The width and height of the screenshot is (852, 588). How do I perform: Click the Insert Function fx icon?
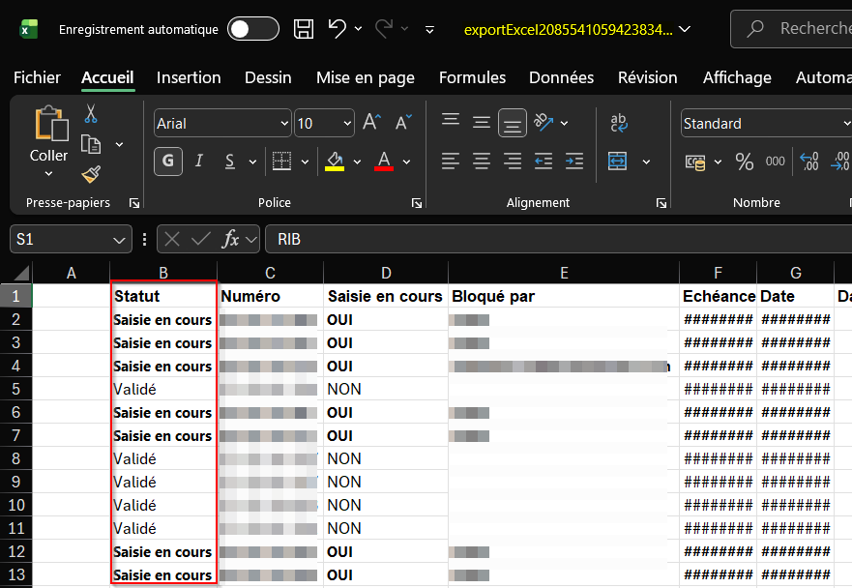tap(230, 239)
